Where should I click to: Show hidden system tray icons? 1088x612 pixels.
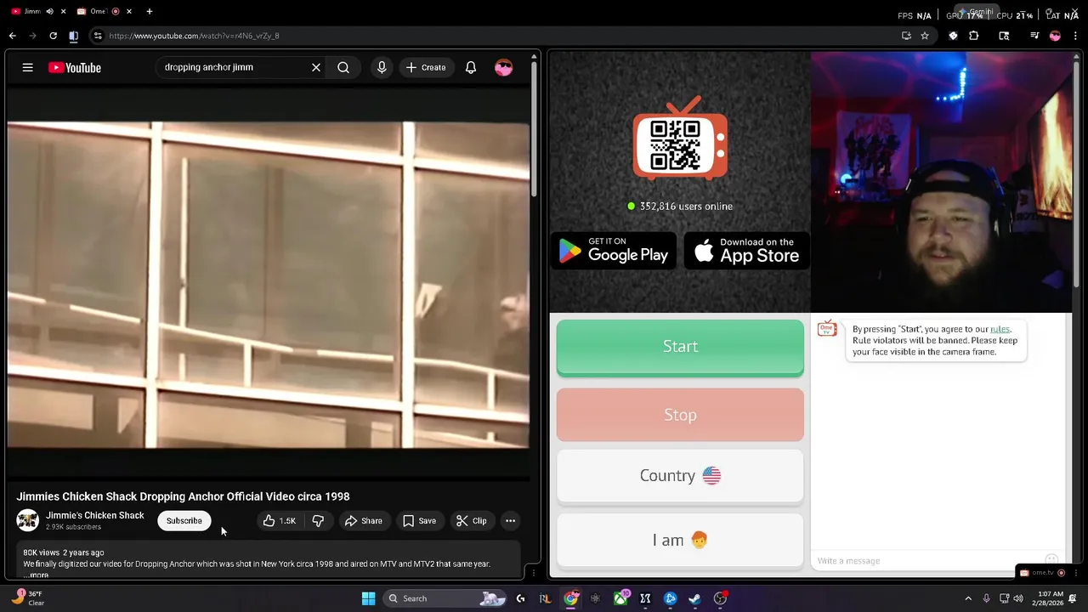967,598
